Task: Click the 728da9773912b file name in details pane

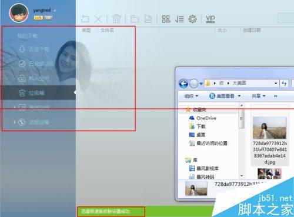Action: pyautogui.click(x=240, y=184)
